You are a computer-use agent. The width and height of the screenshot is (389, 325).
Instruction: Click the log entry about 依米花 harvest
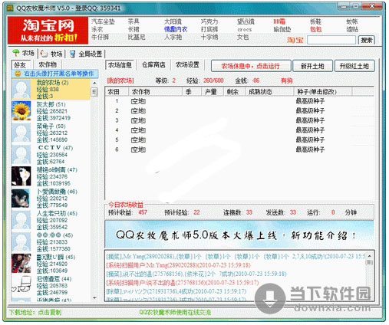[196, 274]
